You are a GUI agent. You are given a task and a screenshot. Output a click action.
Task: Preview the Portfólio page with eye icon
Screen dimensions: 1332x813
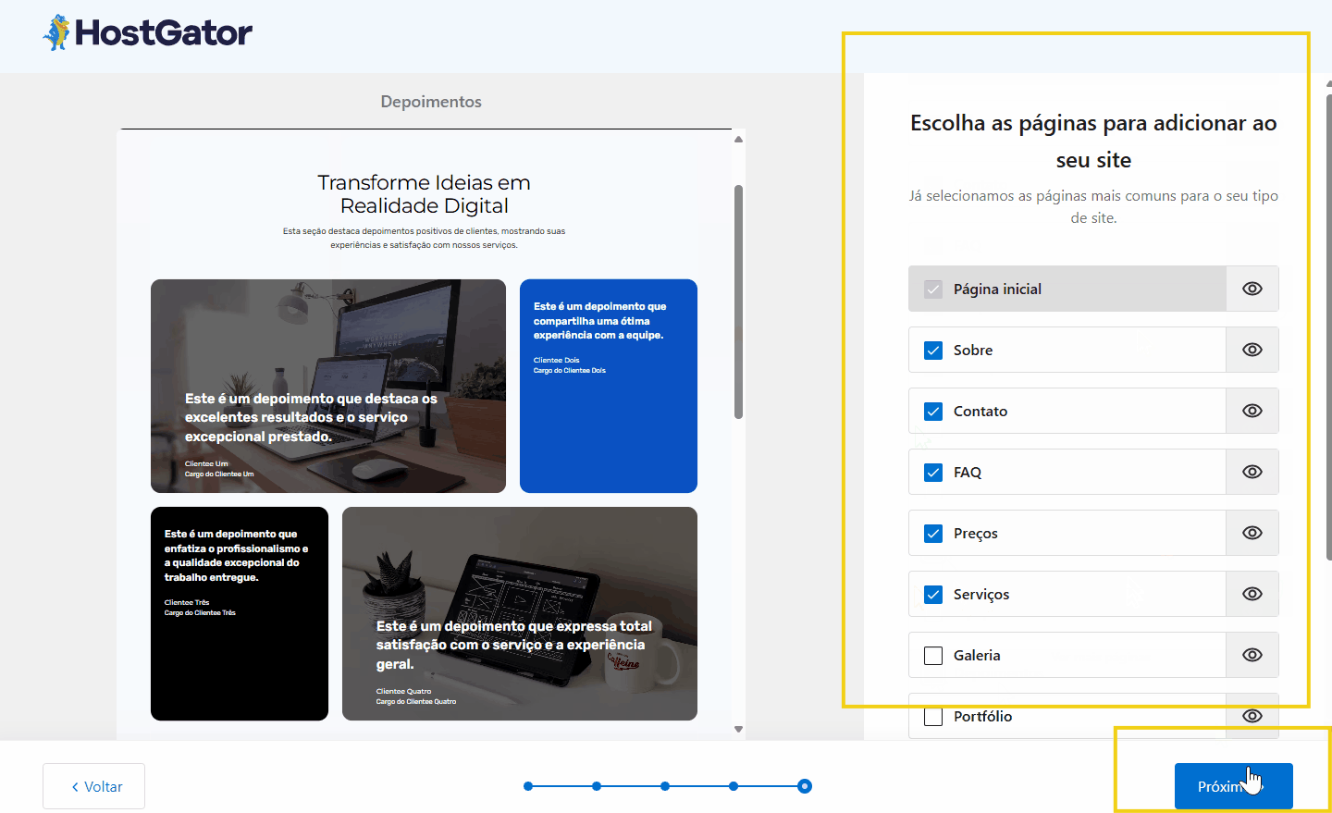coord(1252,716)
